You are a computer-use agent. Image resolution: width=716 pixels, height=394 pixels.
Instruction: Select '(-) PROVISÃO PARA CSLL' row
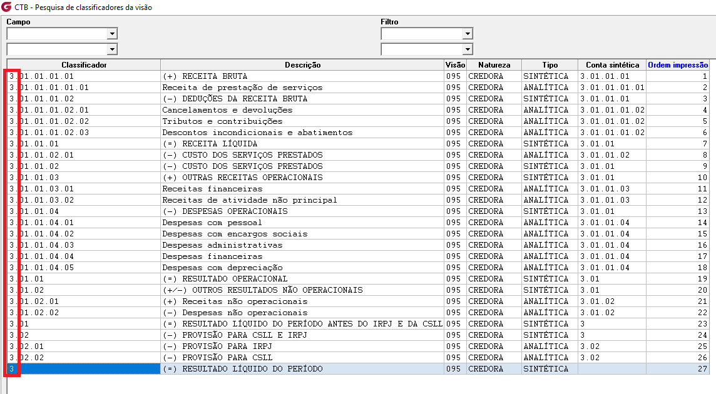[358, 358]
